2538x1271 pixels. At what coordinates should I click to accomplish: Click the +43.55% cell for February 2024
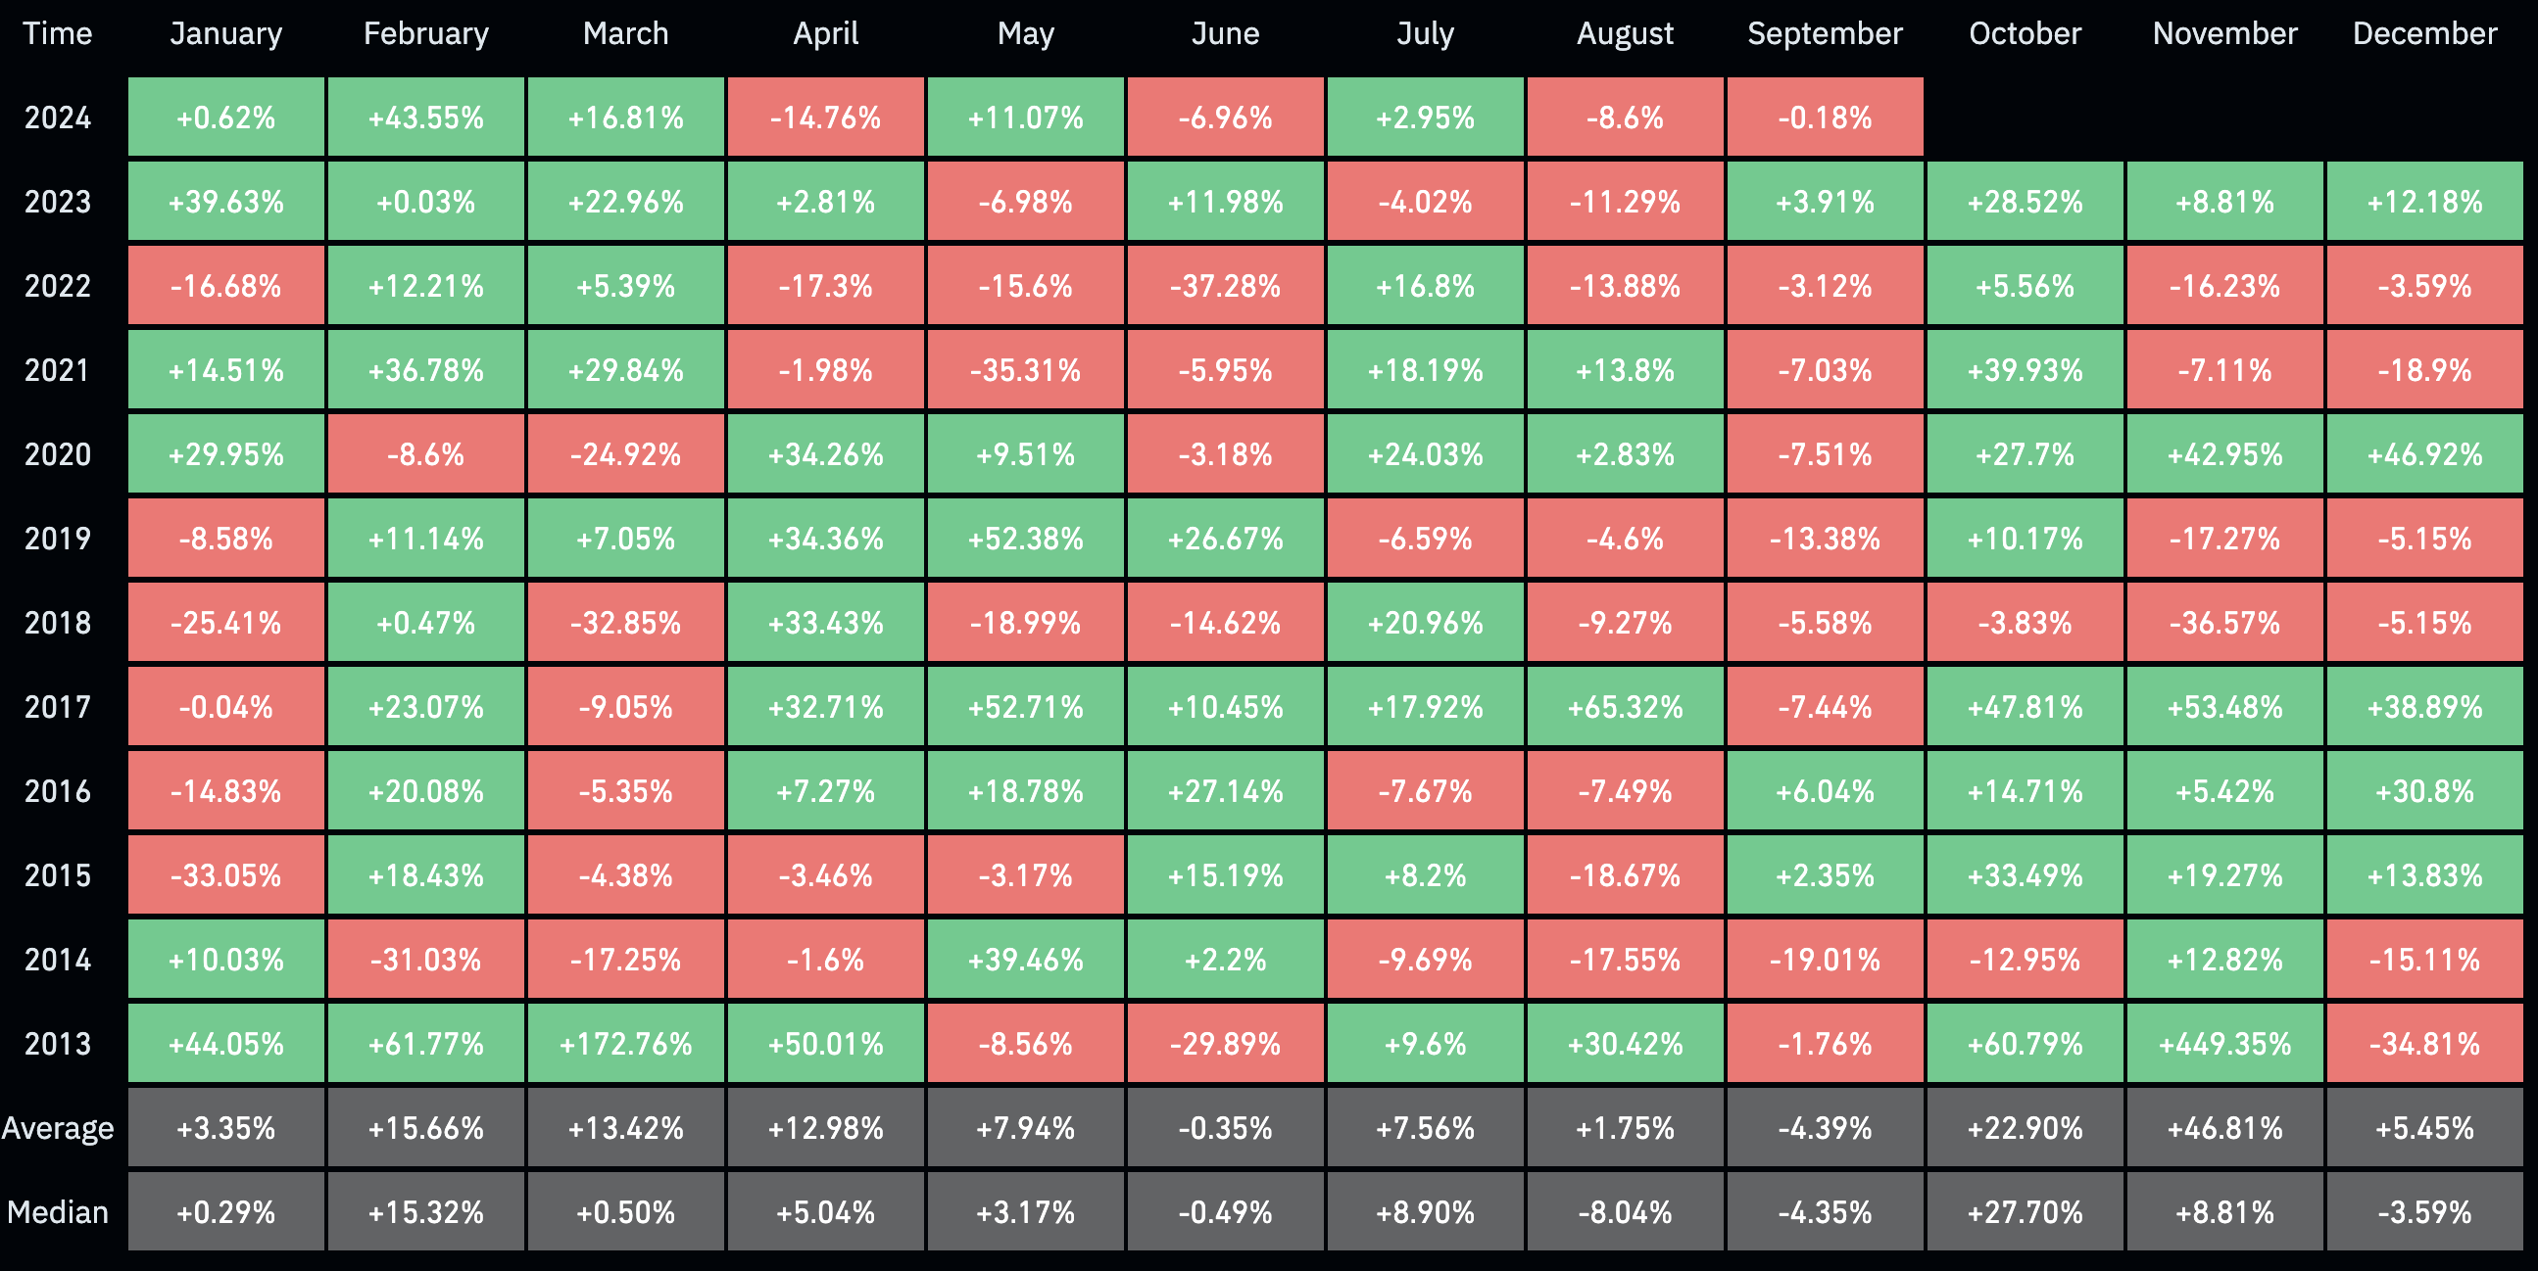pos(425,118)
